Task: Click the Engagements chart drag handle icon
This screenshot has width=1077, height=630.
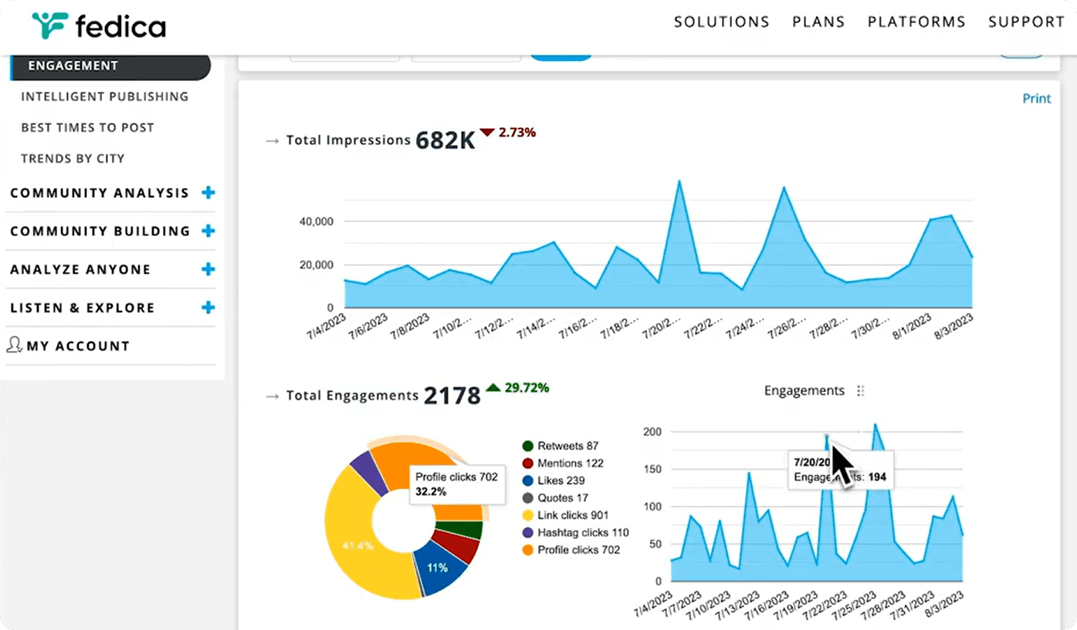Action: [860, 391]
